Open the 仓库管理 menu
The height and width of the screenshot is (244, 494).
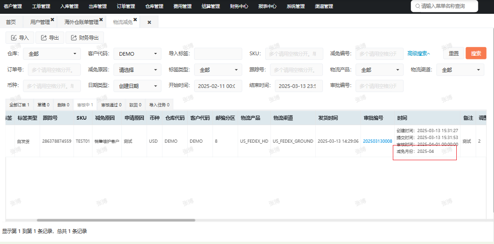click(x=155, y=6)
